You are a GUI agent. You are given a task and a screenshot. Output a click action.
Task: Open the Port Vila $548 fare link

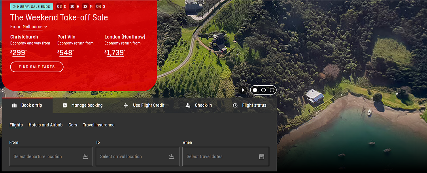(66, 53)
